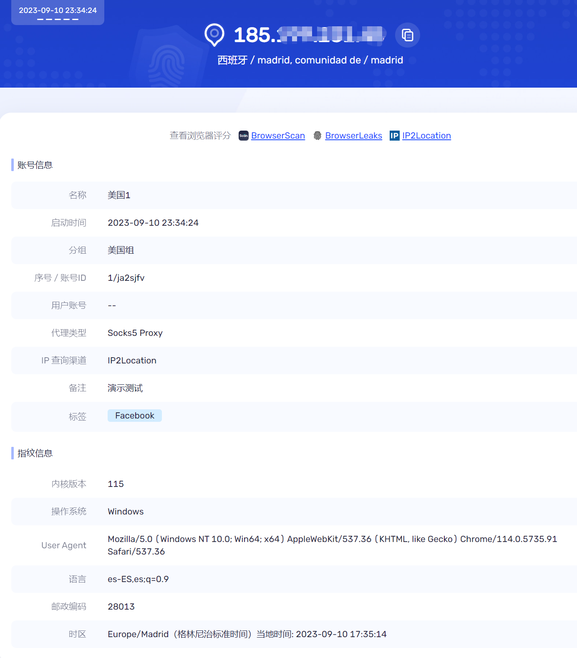Click the postal code value 28013

[121, 607]
